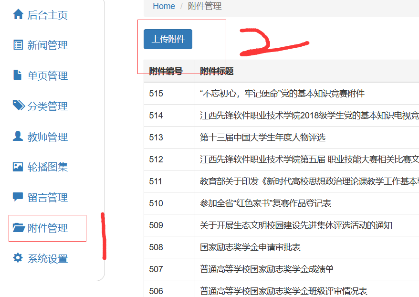Click the tags icon beside 分类管理
The width and height of the screenshot is (419, 297).
(x=19, y=106)
